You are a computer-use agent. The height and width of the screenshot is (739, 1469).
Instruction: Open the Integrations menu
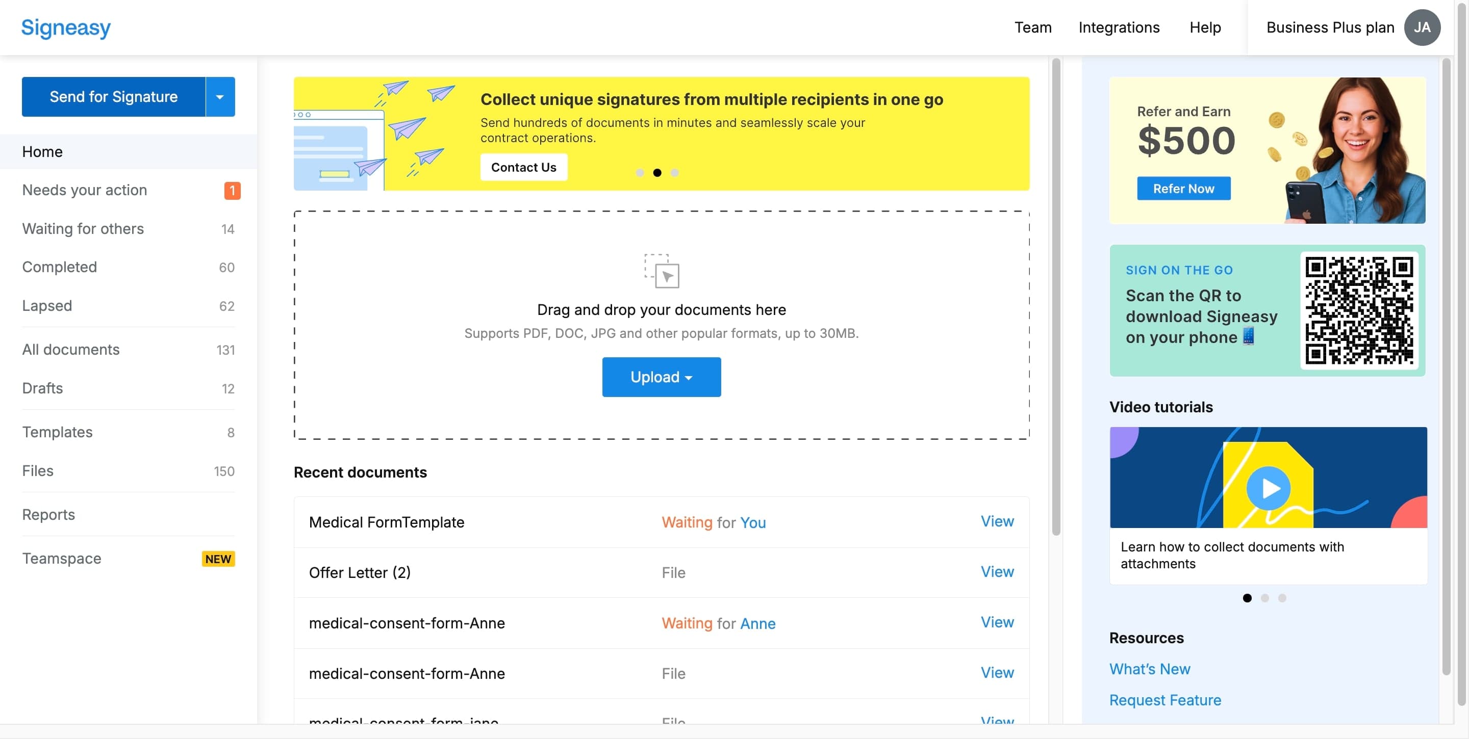tap(1119, 28)
